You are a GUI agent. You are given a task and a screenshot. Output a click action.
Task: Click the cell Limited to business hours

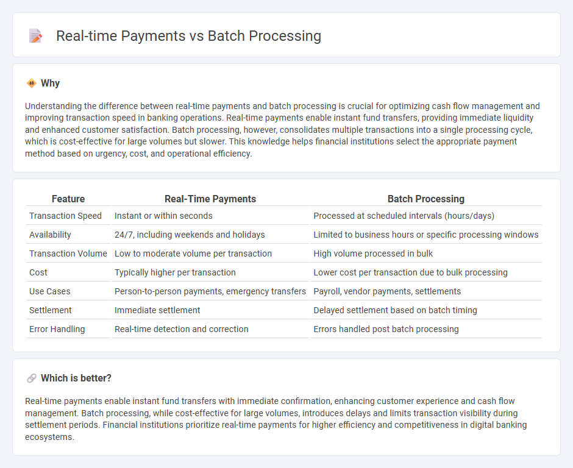click(x=426, y=235)
